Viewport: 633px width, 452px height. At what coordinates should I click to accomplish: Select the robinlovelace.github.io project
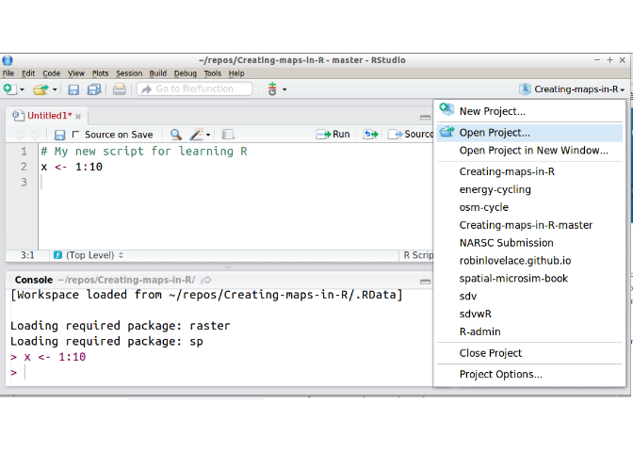coord(529,261)
